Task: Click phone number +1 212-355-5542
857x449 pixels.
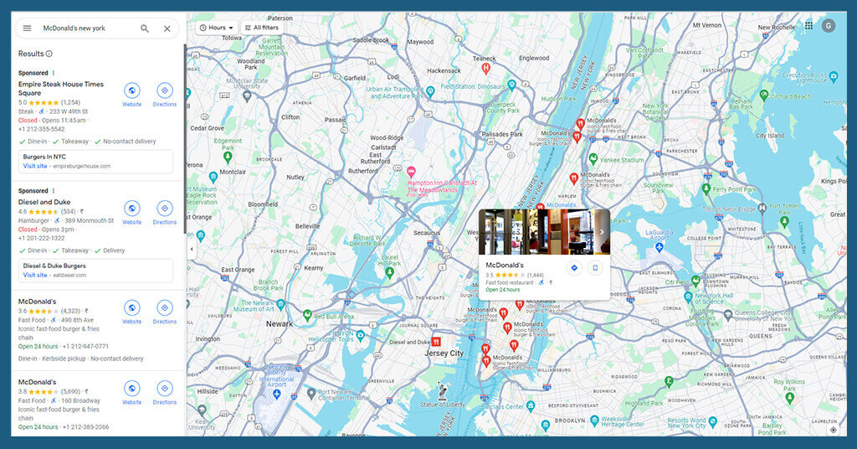Action: (x=42, y=129)
